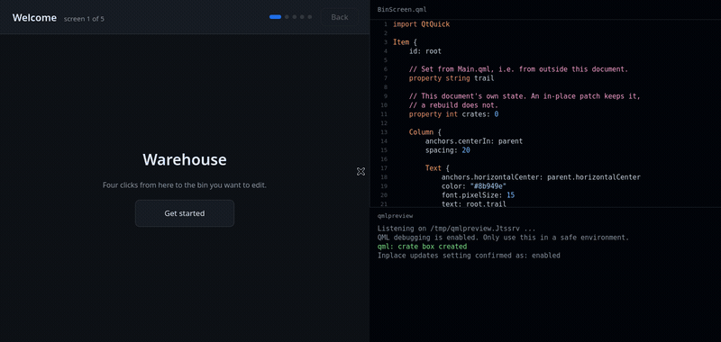Click comment 'a rebuild does not.'
Screen dimensions: 721x342
click(x=453, y=105)
